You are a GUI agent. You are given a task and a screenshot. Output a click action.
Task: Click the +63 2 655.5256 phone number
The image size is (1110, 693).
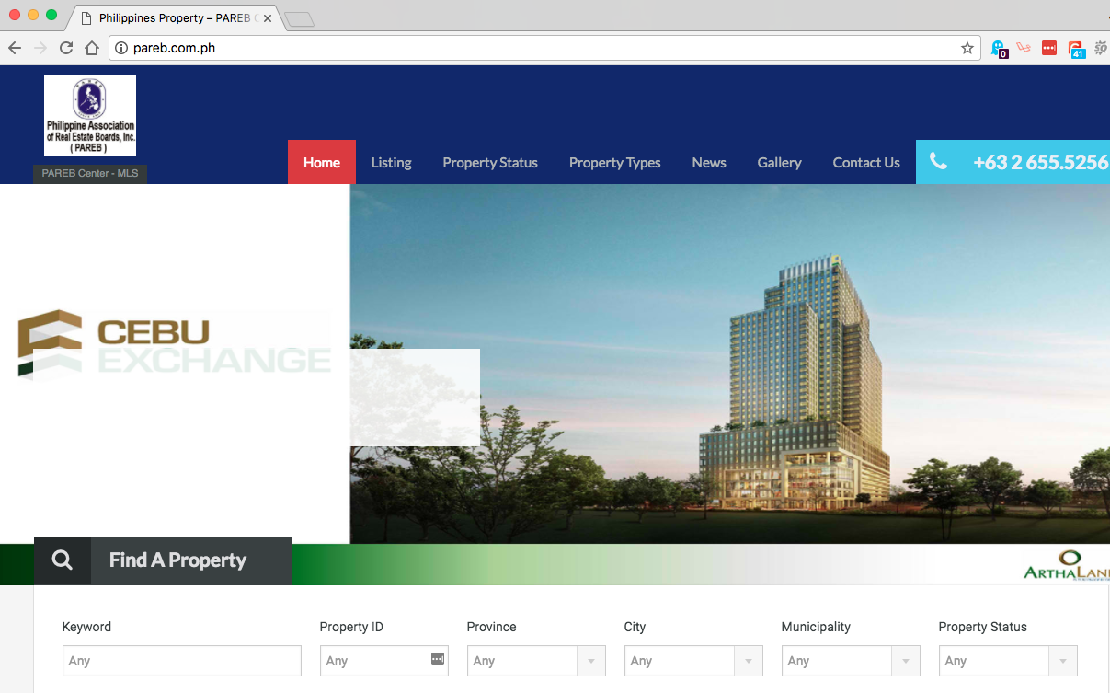[x=1041, y=162]
